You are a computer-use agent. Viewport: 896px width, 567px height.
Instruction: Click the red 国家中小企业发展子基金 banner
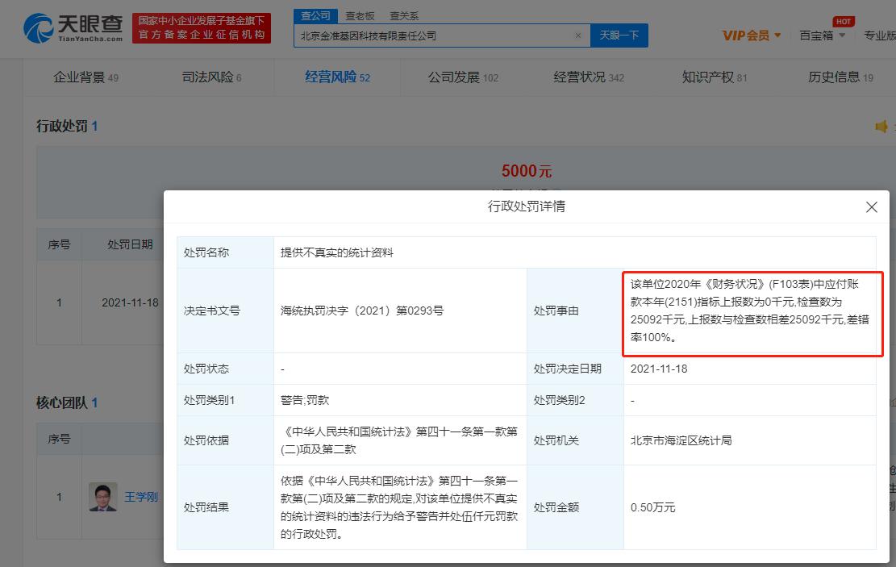coord(201,29)
